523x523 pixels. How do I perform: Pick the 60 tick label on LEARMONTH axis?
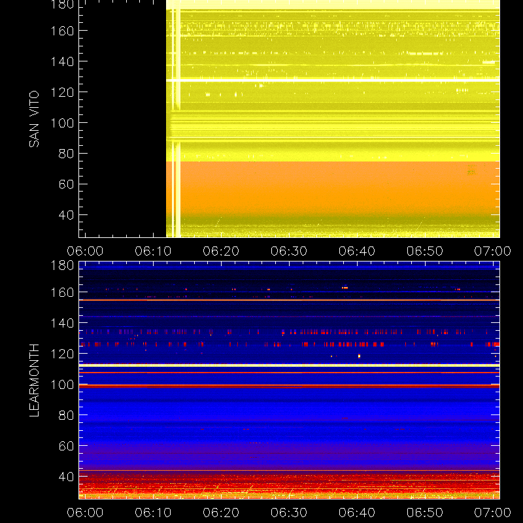pyautogui.click(x=67, y=446)
